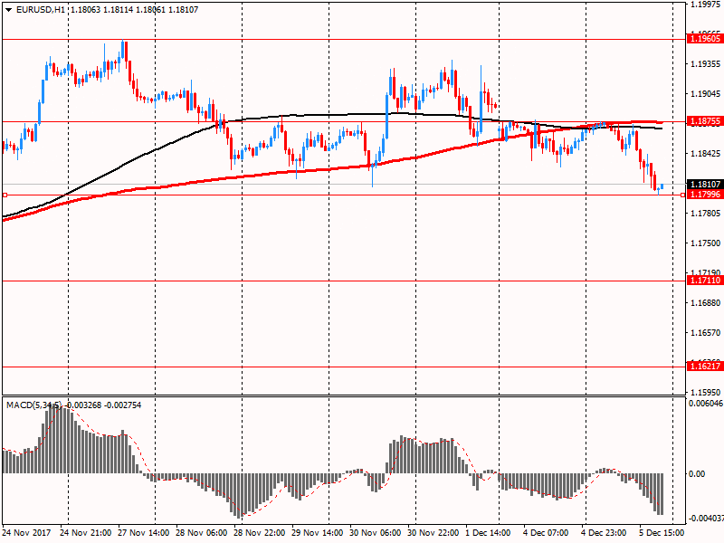
Task: Click the MACD scale value 0.006046
Action: coord(706,404)
